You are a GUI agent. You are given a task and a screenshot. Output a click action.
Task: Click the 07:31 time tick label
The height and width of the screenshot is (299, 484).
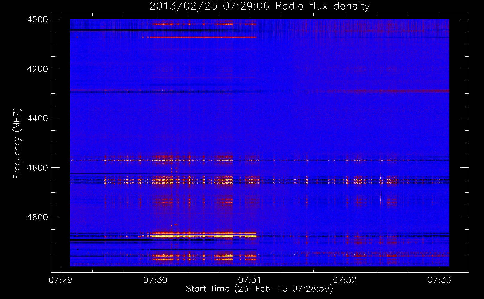tap(250, 280)
